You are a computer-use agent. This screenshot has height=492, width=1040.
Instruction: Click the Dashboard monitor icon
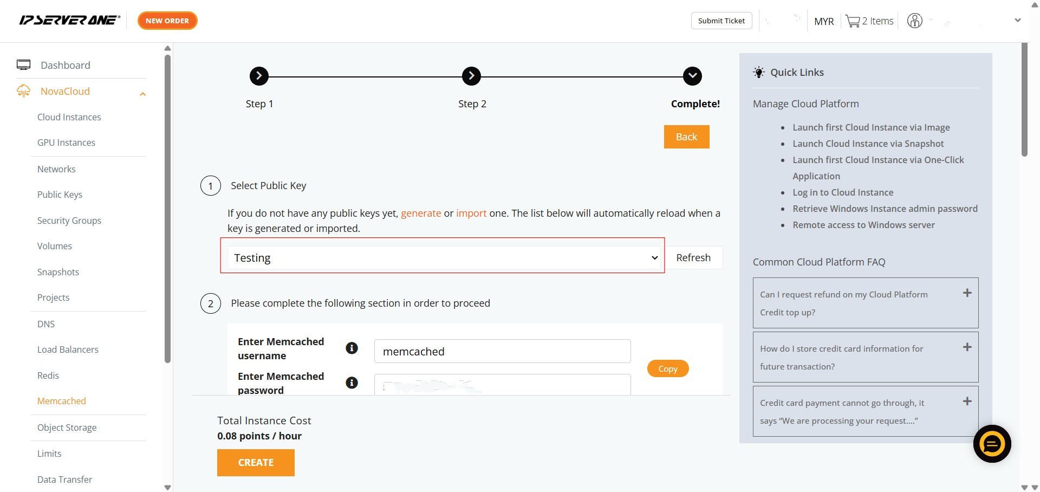click(x=23, y=65)
